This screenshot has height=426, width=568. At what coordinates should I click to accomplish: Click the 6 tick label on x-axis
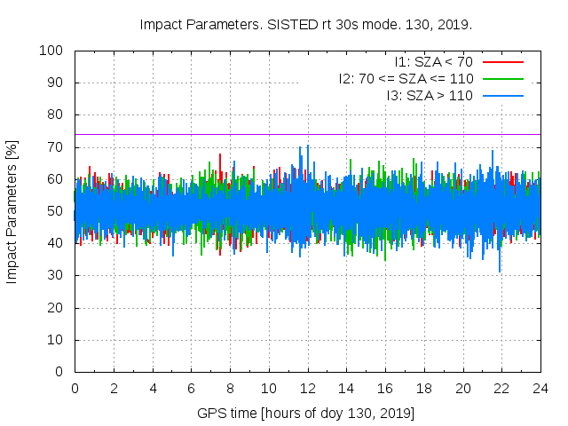pyautogui.click(x=191, y=388)
